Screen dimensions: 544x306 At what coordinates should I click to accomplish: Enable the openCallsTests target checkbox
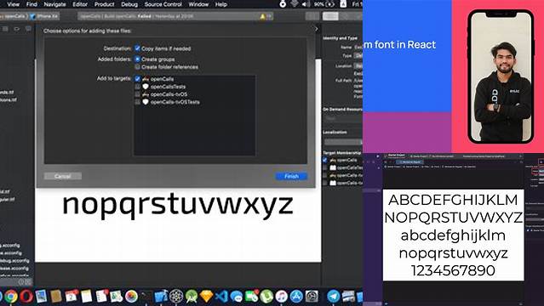pyautogui.click(x=137, y=87)
